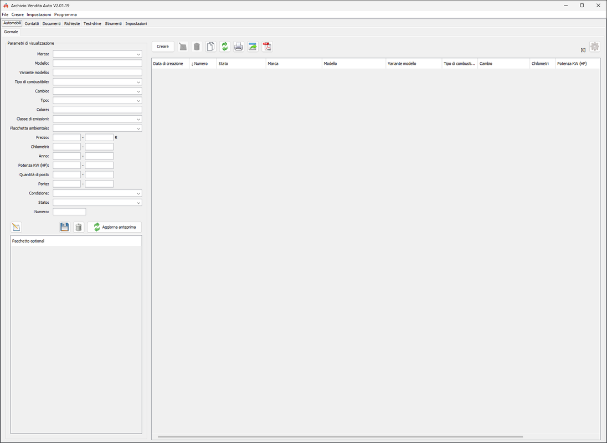Refresh the list with green arrows icon

point(224,47)
